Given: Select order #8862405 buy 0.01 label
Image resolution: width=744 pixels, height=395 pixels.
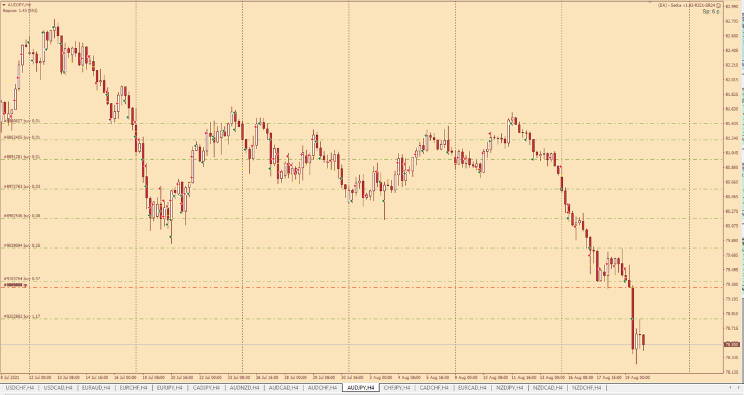Looking at the screenshot, I should [x=22, y=137].
